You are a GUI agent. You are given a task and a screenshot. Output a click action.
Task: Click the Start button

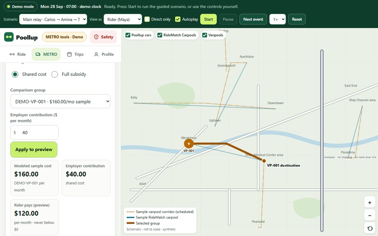pyautogui.click(x=209, y=19)
